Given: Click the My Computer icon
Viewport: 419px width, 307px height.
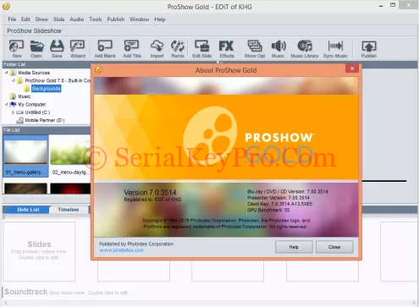Looking at the screenshot, I should click(x=13, y=104).
